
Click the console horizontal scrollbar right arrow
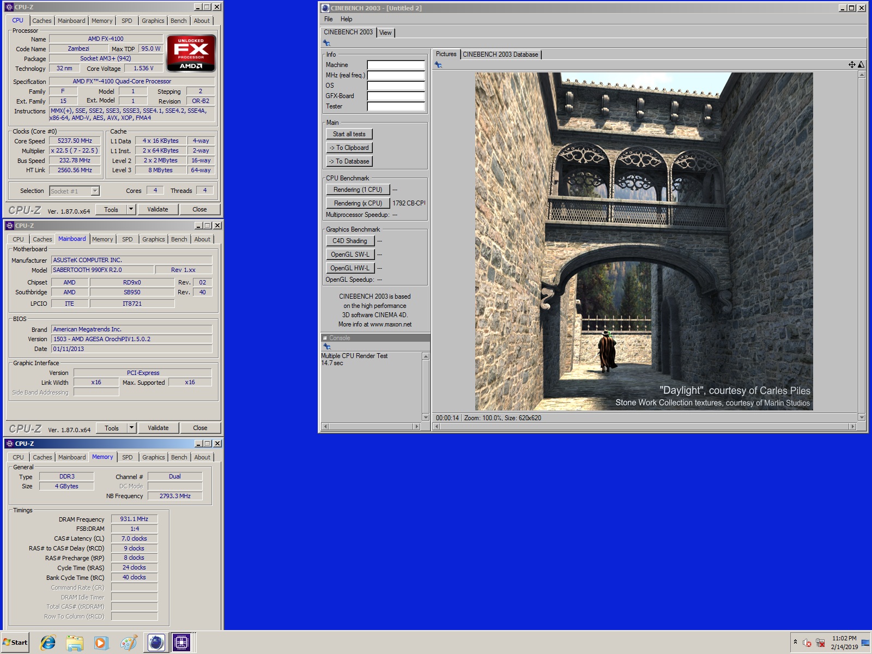[417, 427]
